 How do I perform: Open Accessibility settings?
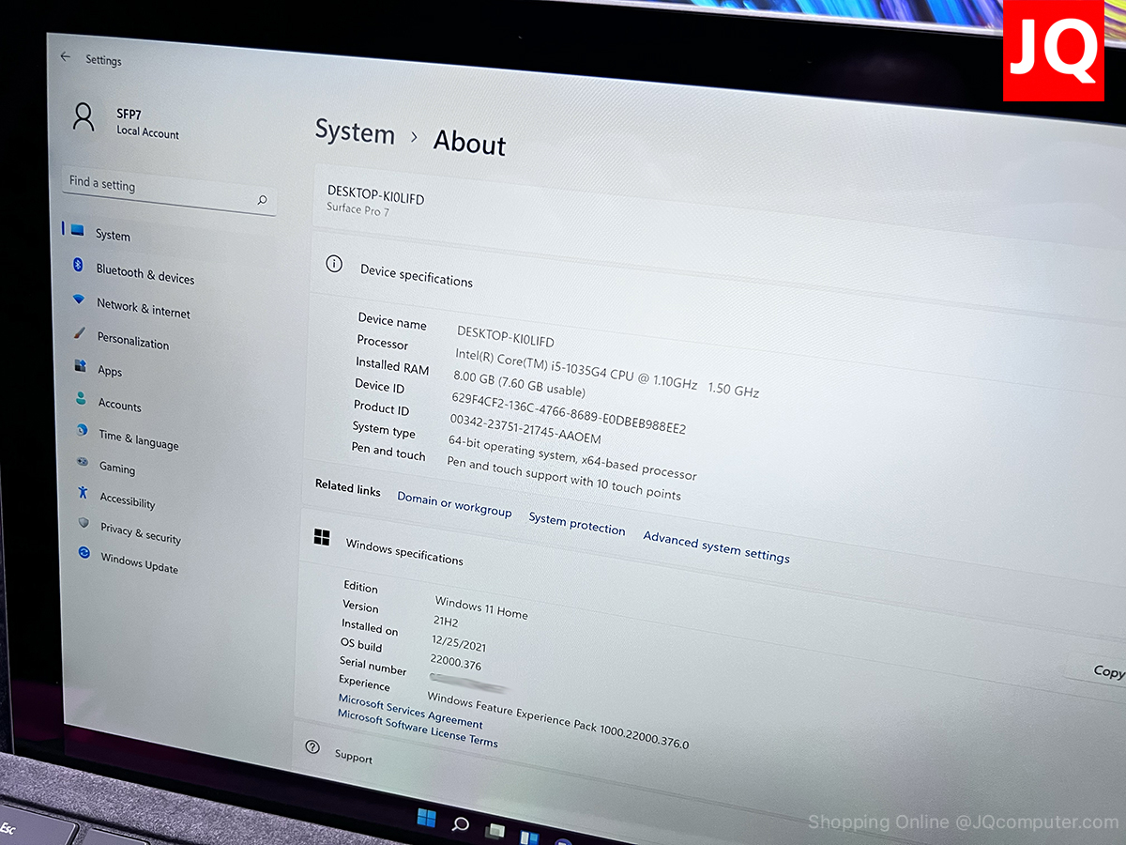(x=127, y=500)
